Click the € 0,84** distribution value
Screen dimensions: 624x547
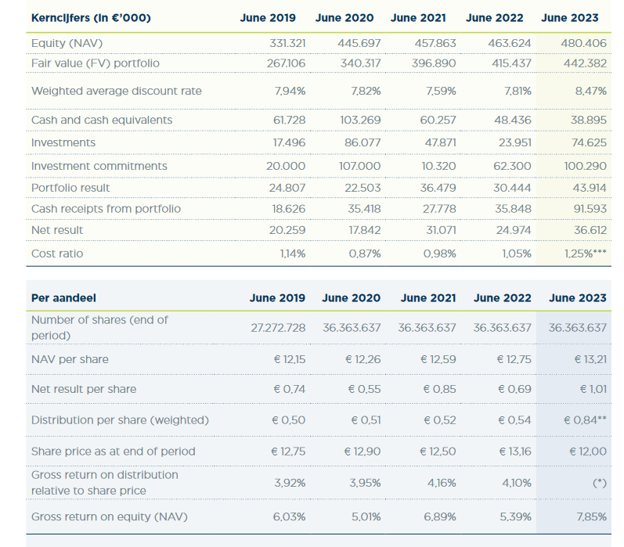(585, 420)
